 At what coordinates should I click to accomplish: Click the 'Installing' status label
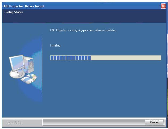pyautogui.click(x=55, y=45)
